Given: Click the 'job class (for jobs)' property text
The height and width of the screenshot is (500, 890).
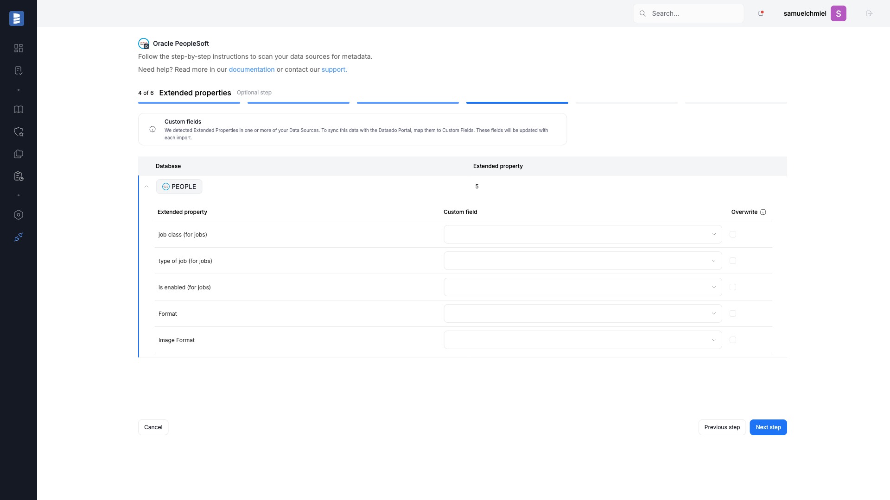Looking at the screenshot, I should pyautogui.click(x=183, y=235).
